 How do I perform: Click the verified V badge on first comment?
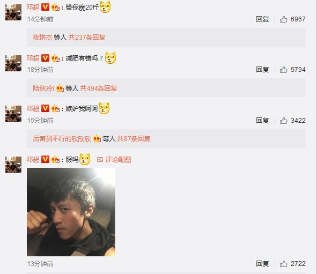45,8
